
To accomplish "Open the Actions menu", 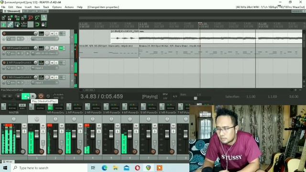I will 69,7.
